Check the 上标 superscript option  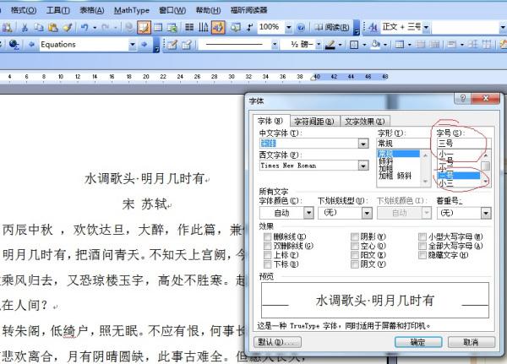pyautogui.click(x=267, y=255)
